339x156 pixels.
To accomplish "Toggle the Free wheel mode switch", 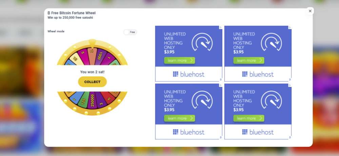I will click(130, 32).
